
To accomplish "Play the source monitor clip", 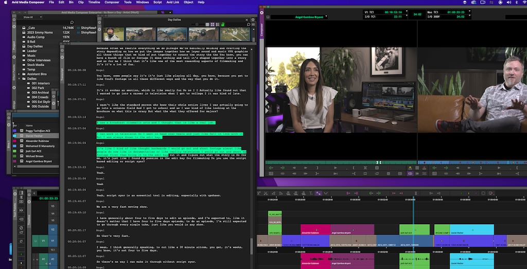I will point(336,168).
